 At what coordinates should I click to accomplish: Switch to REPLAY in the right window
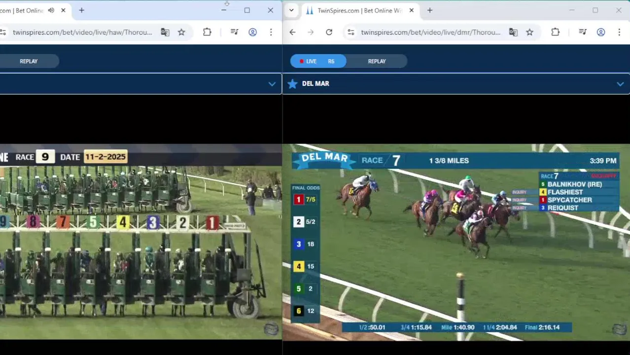point(377,61)
